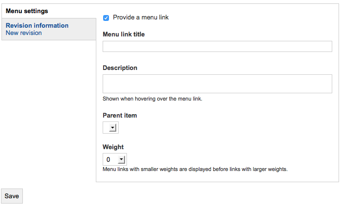The image size is (341, 206).
Task: Focus the Menu link title text field
Action: pyautogui.click(x=217, y=46)
